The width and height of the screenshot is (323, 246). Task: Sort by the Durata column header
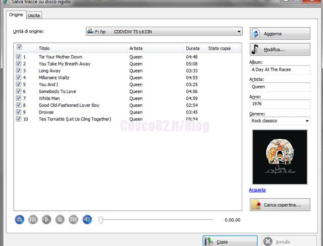[x=195, y=48]
